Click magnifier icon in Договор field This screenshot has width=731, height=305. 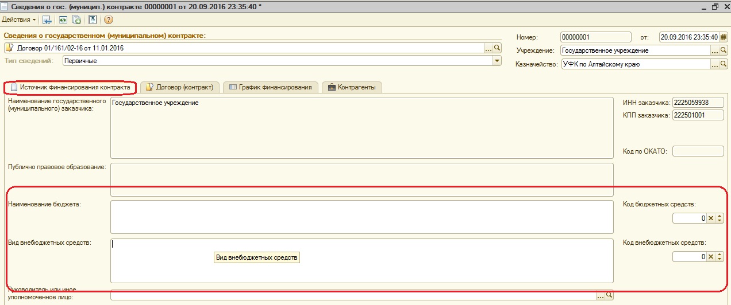498,48
